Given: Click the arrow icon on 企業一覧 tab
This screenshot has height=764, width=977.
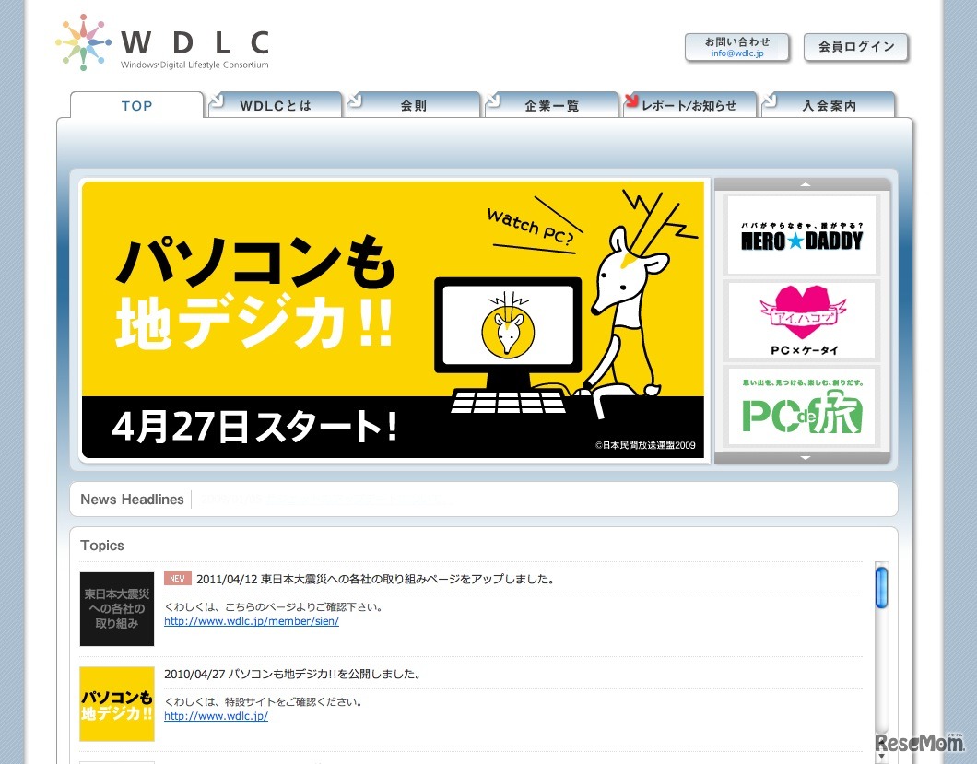Looking at the screenshot, I should [493, 100].
